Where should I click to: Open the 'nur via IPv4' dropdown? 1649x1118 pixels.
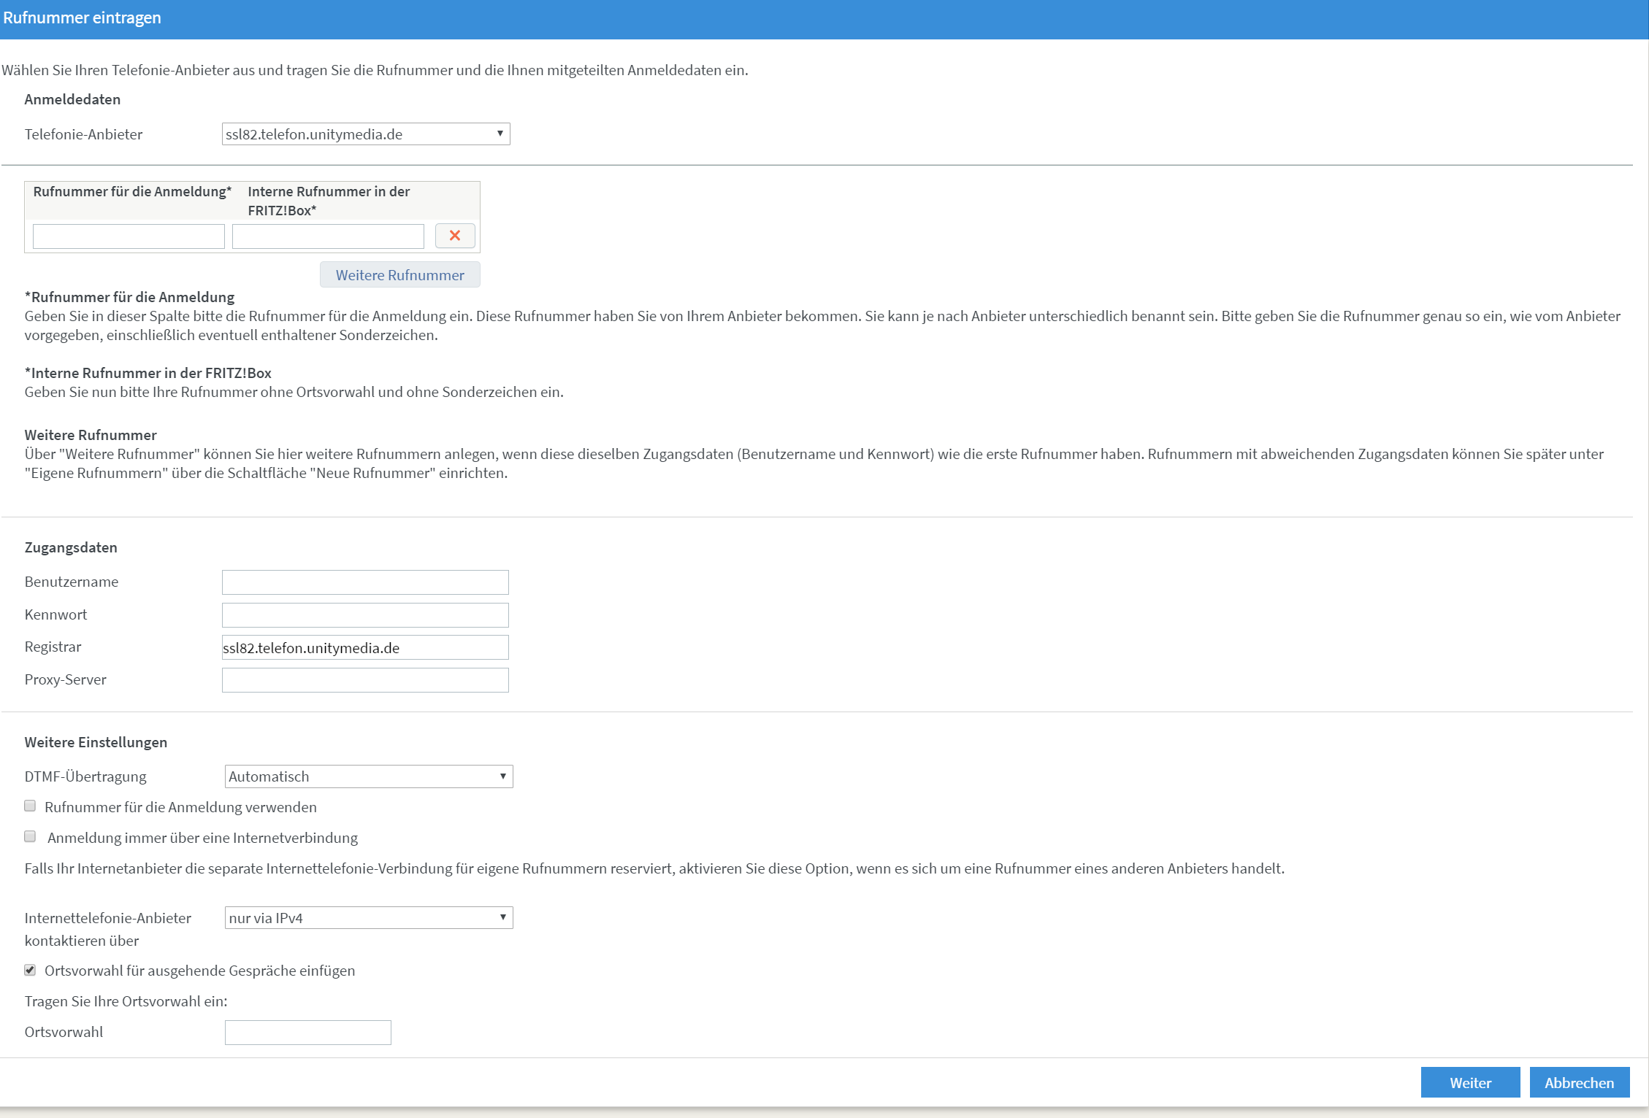click(368, 918)
